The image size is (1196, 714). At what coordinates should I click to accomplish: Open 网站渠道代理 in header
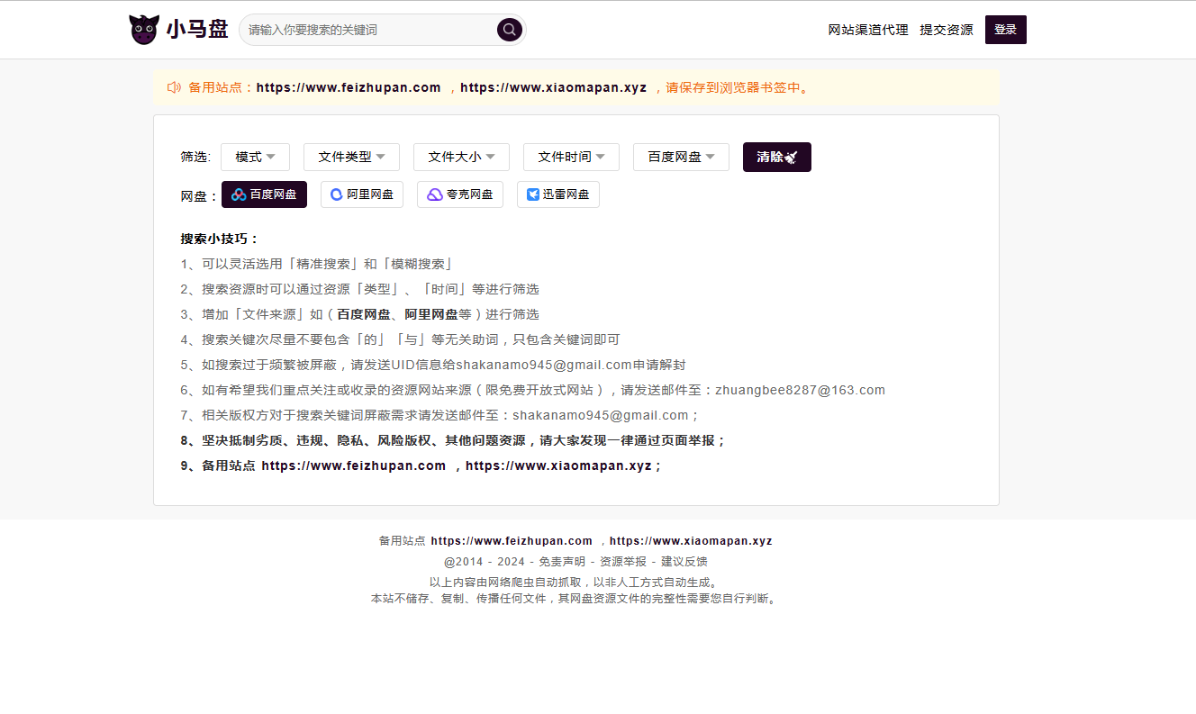pyautogui.click(x=868, y=30)
